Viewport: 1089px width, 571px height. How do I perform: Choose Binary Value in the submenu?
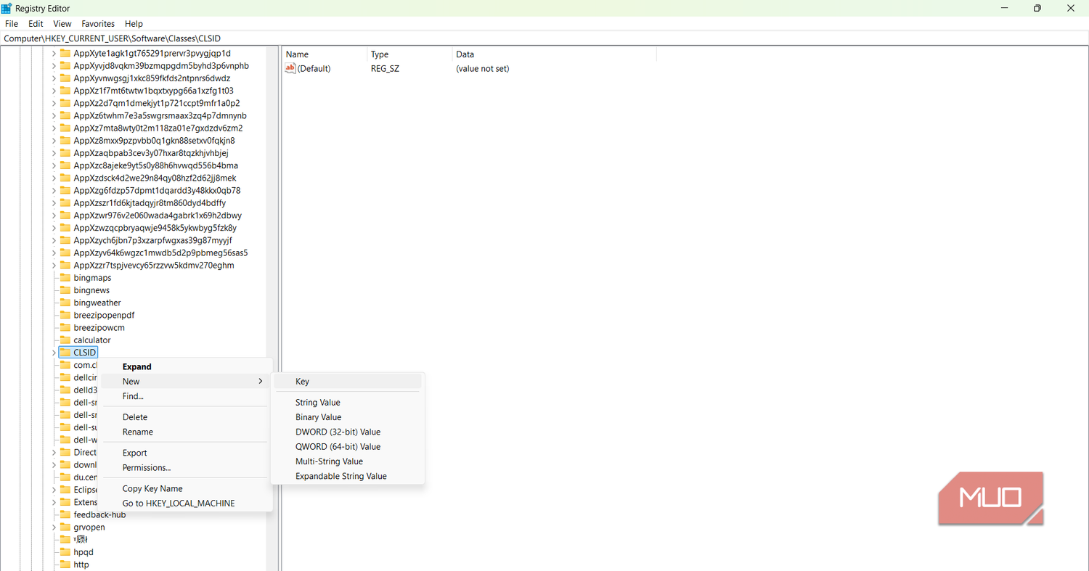348,417
